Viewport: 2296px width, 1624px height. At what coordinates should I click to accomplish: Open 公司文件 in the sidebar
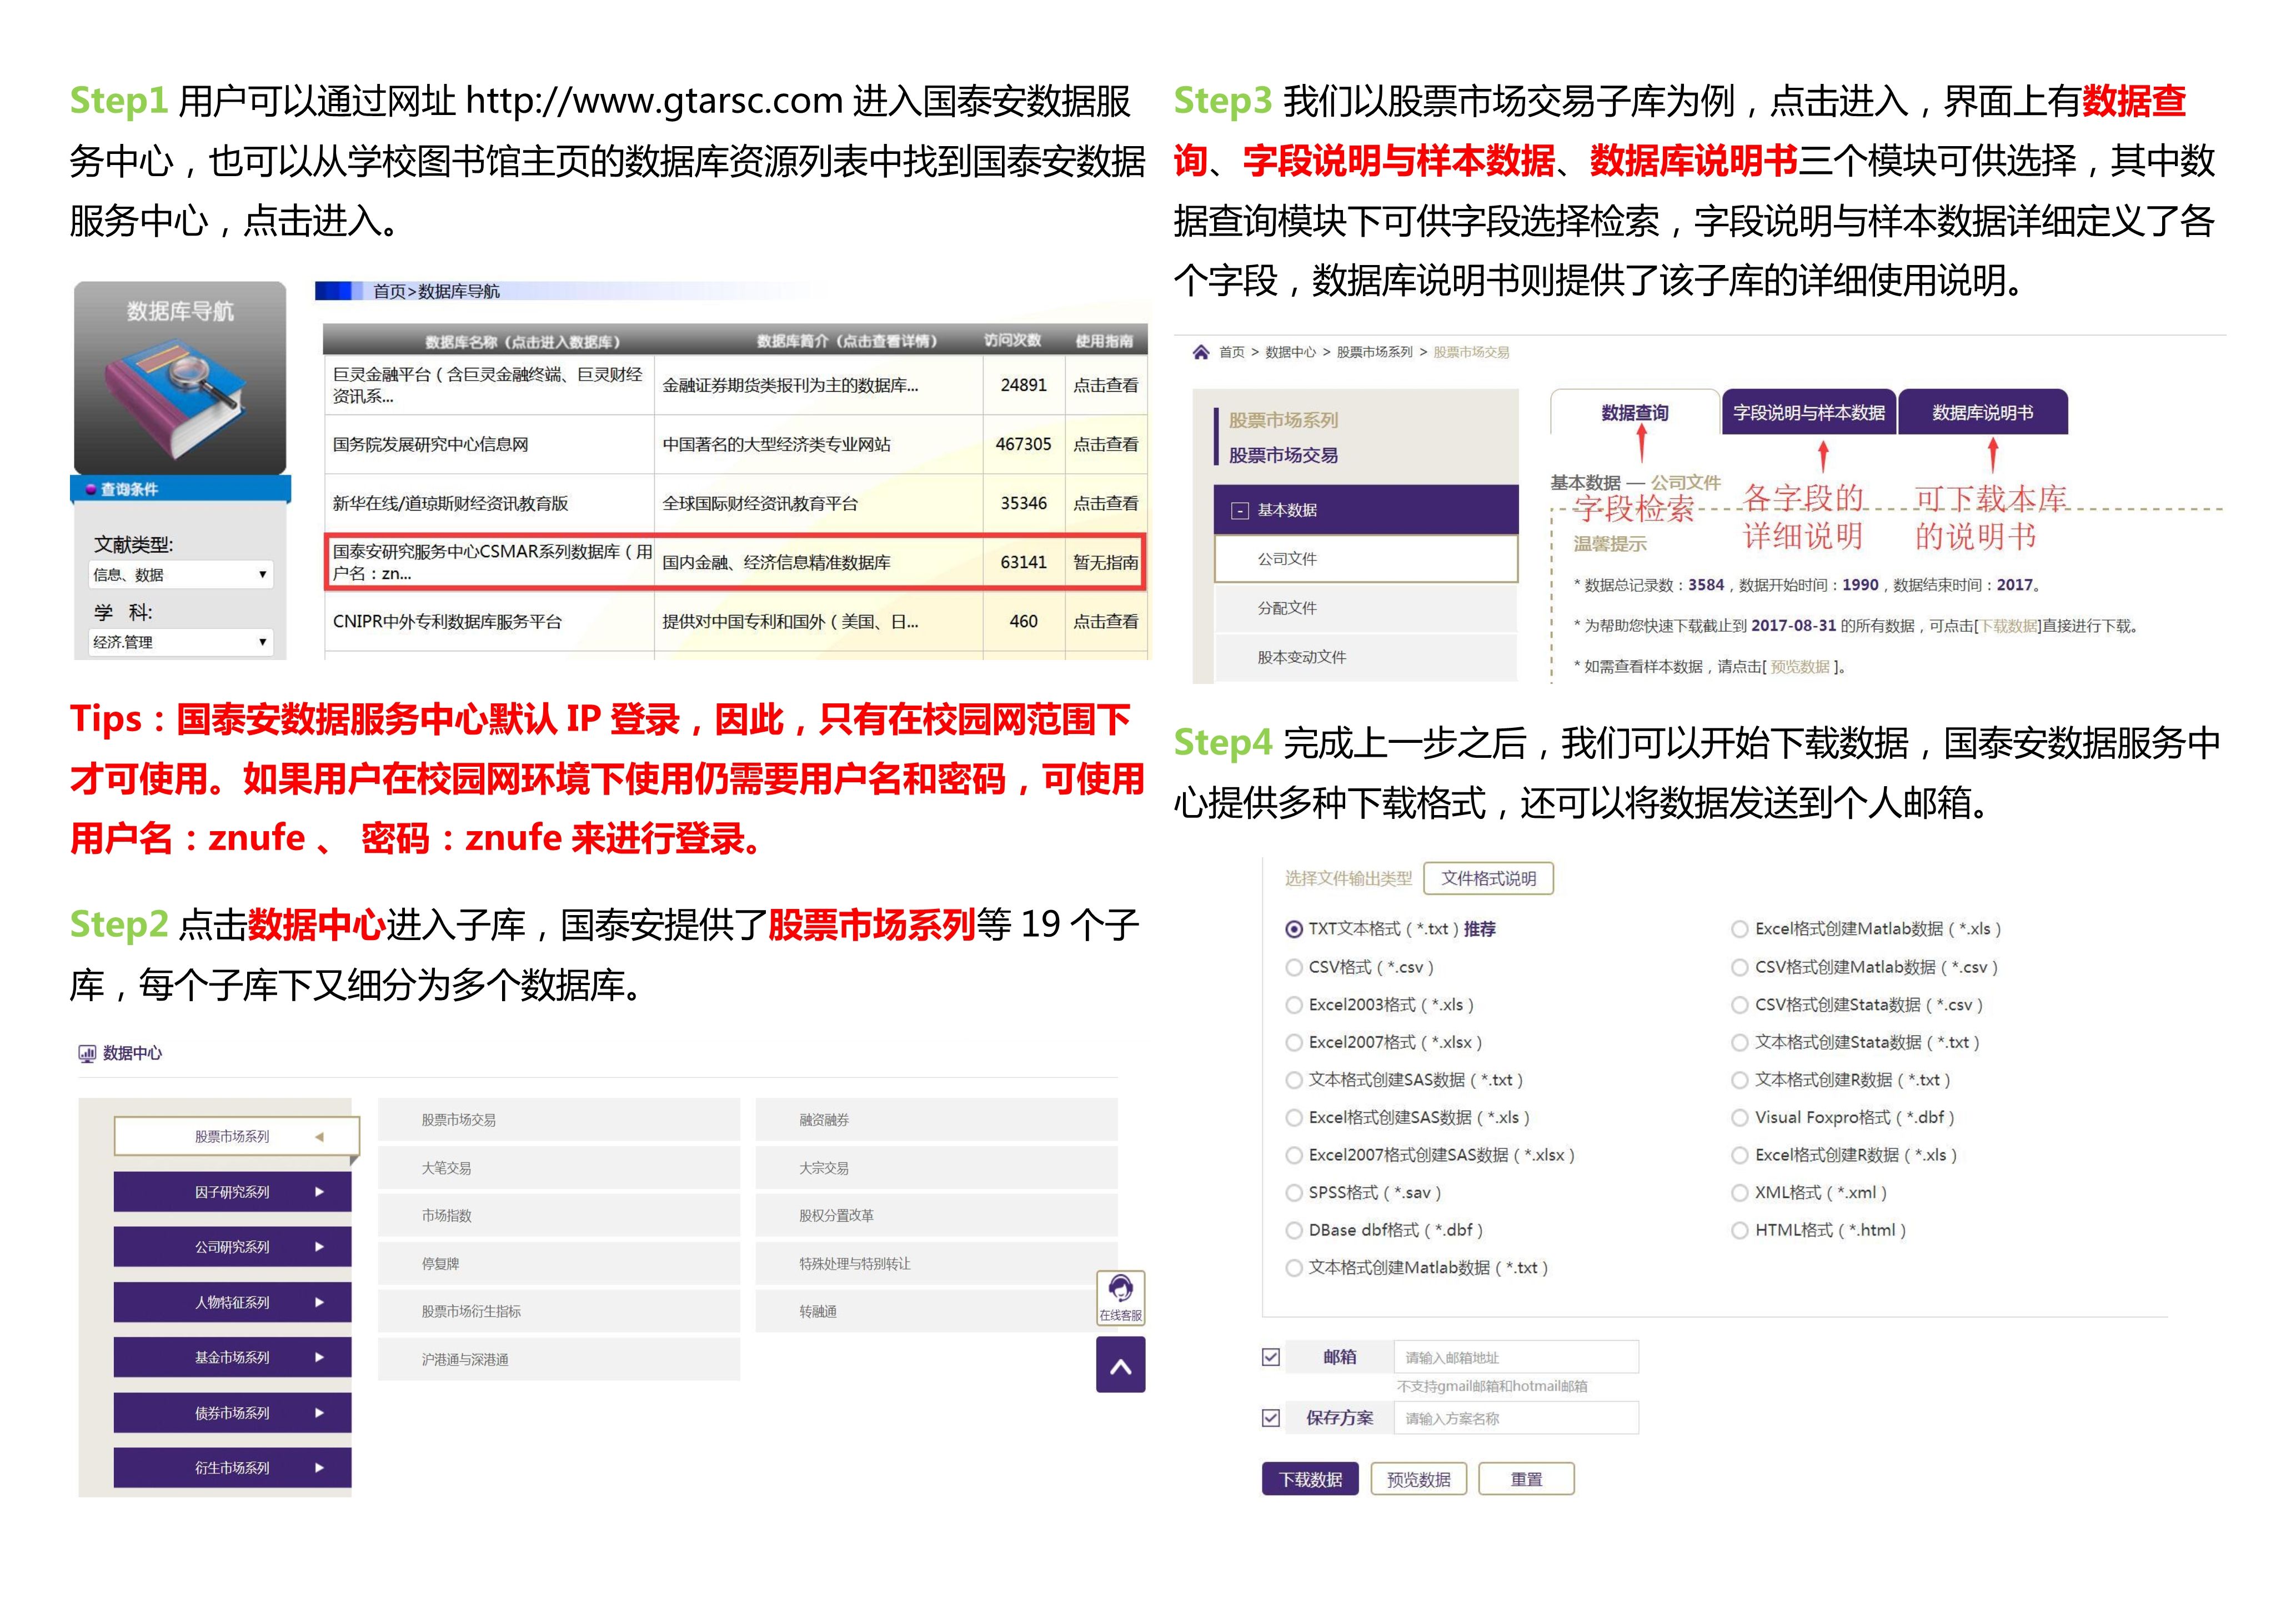1366,559
